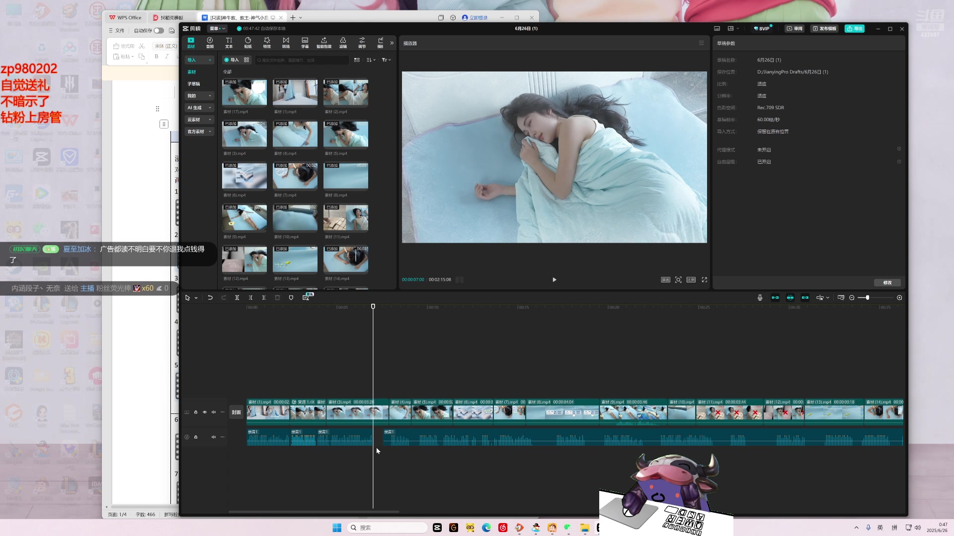Click redo in the timeline toolbar
Screen dimensions: 954x536
point(224,298)
